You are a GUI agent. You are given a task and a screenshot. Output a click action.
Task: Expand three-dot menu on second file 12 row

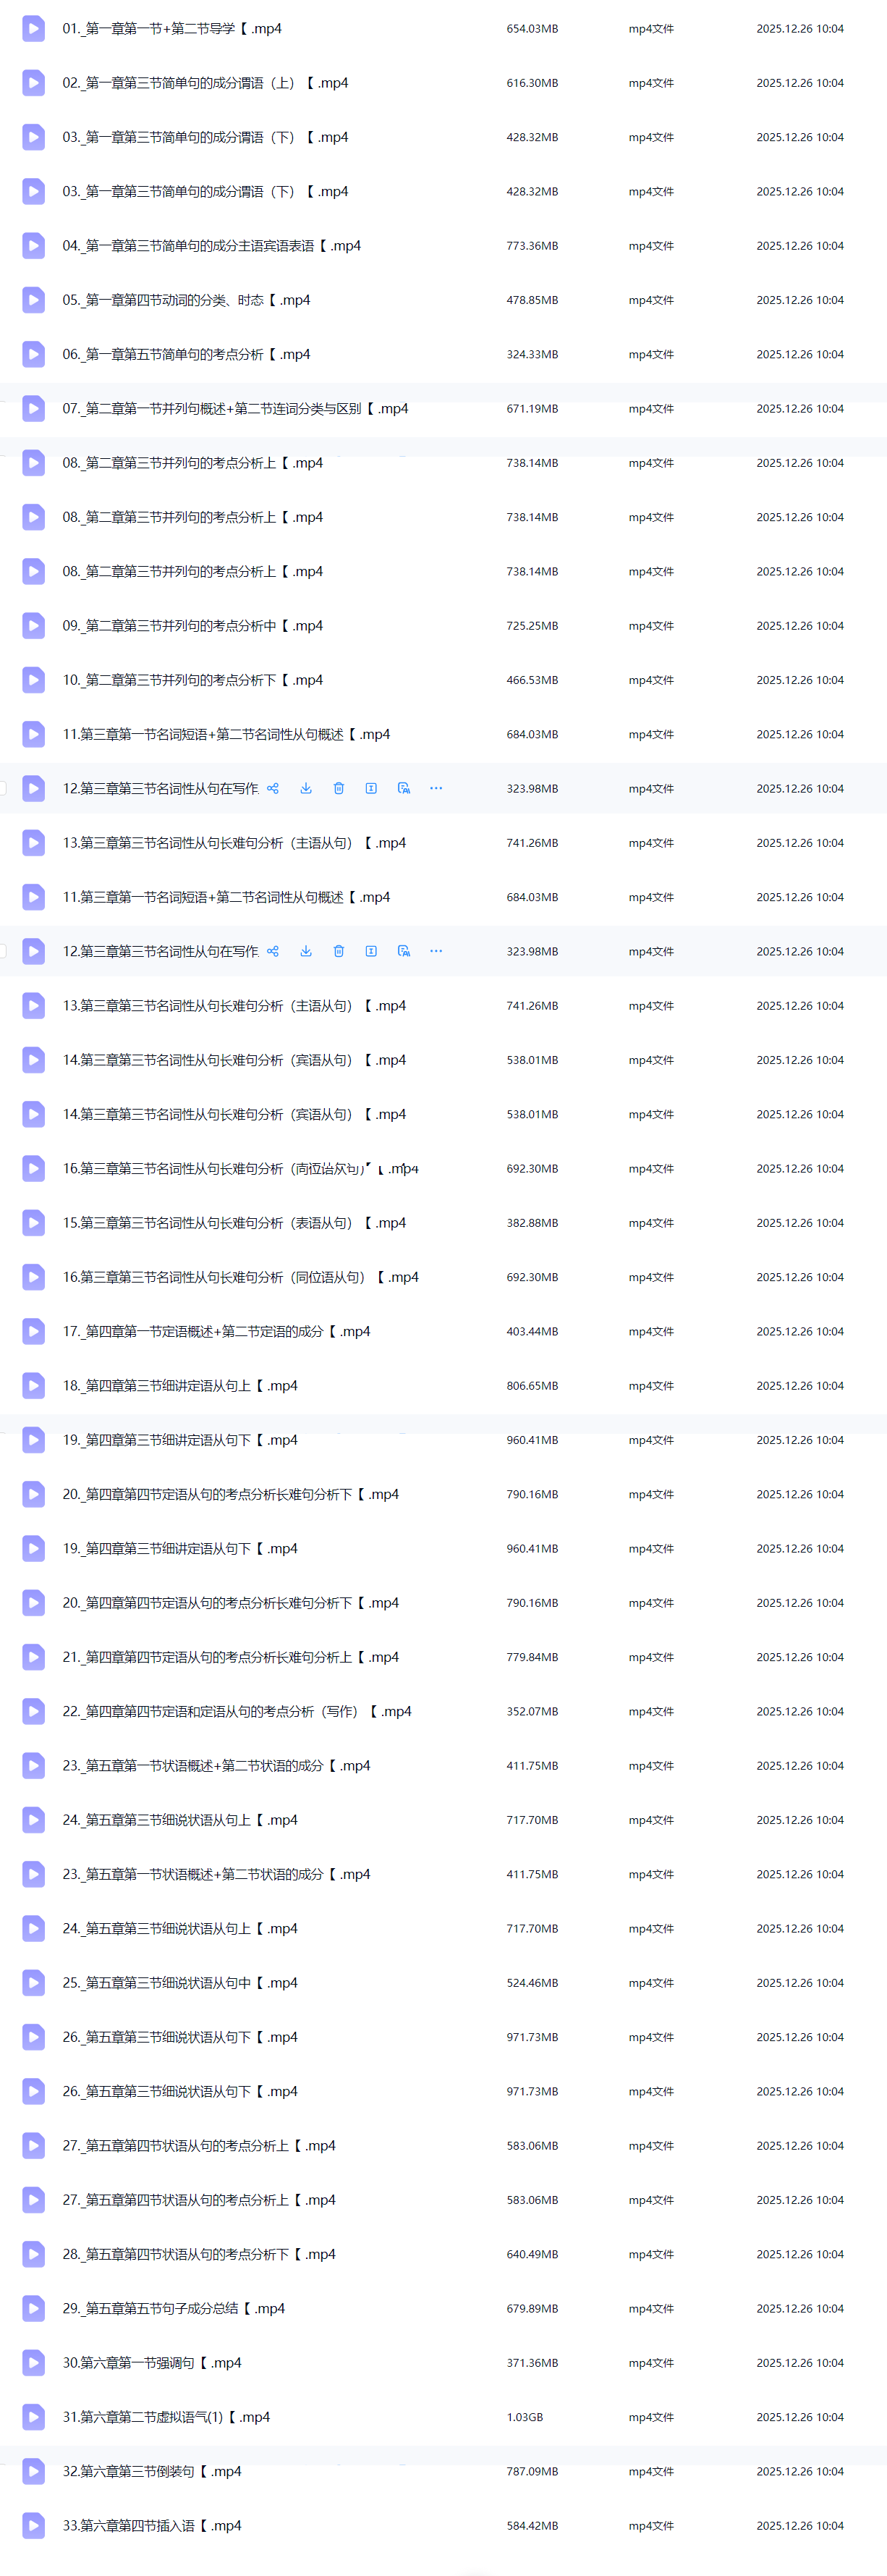[436, 951]
